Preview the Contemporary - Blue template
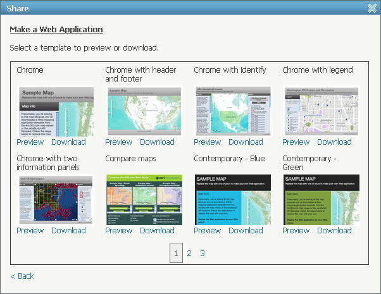Image resolution: width=381 pixels, height=294 pixels. [207, 230]
